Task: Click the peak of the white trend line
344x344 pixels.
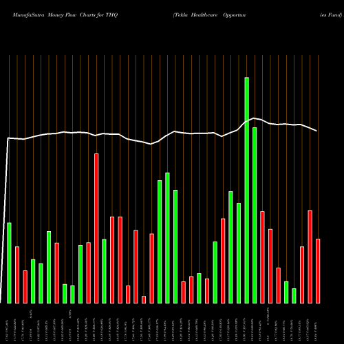Action: click(x=253, y=118)
